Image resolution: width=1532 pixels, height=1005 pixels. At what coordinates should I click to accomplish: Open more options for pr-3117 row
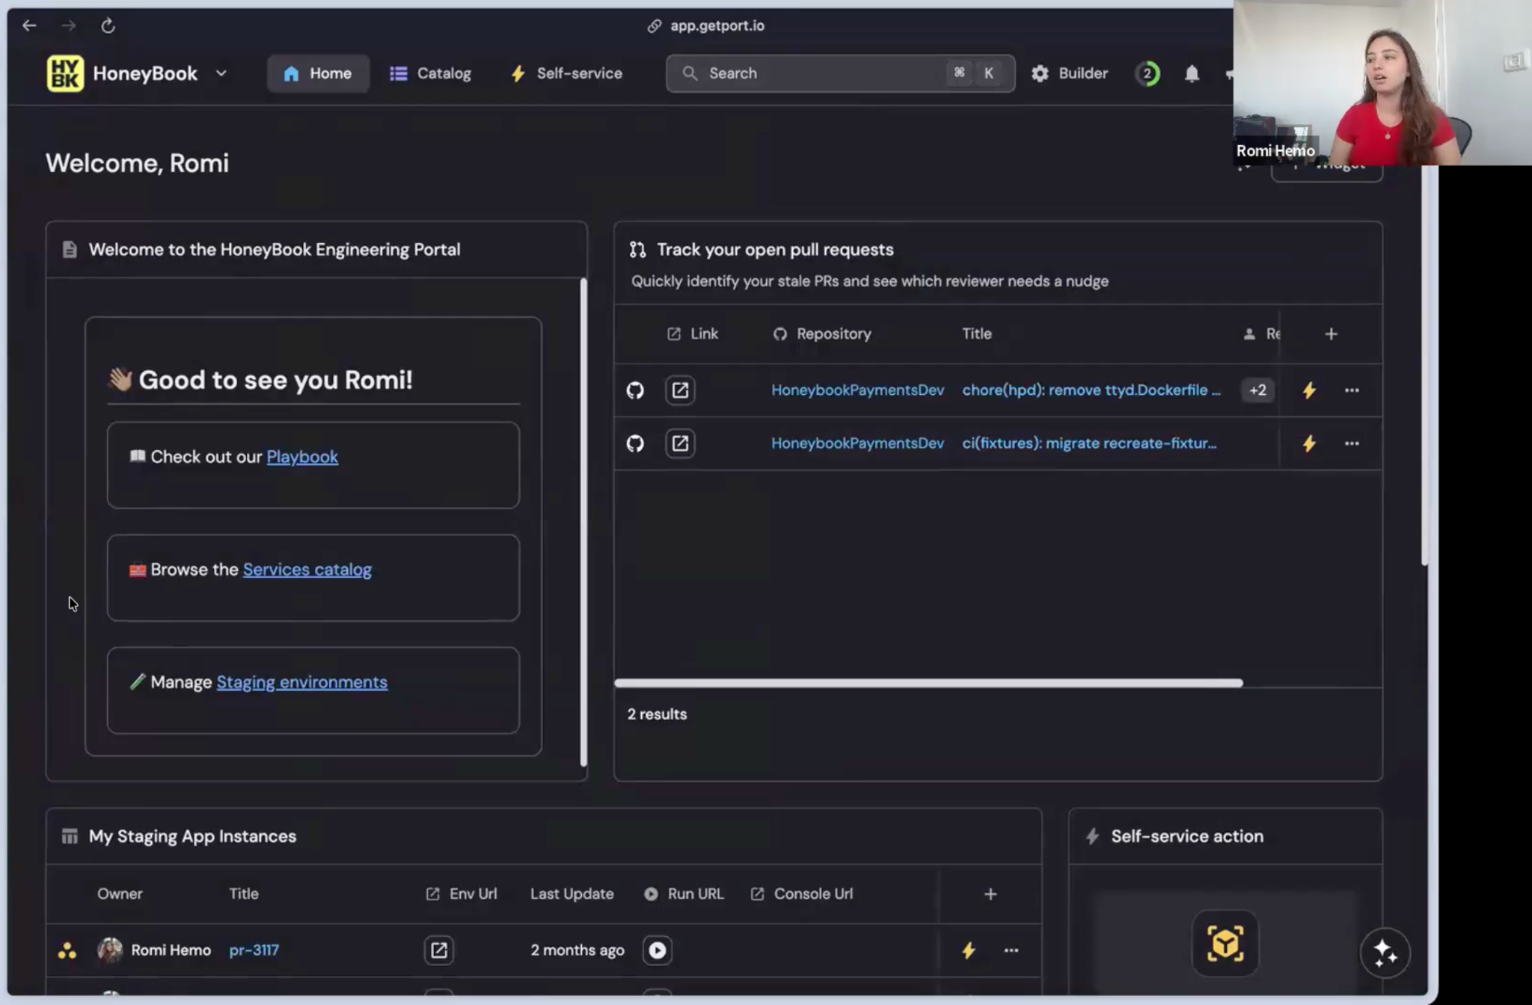point(1011,950)
